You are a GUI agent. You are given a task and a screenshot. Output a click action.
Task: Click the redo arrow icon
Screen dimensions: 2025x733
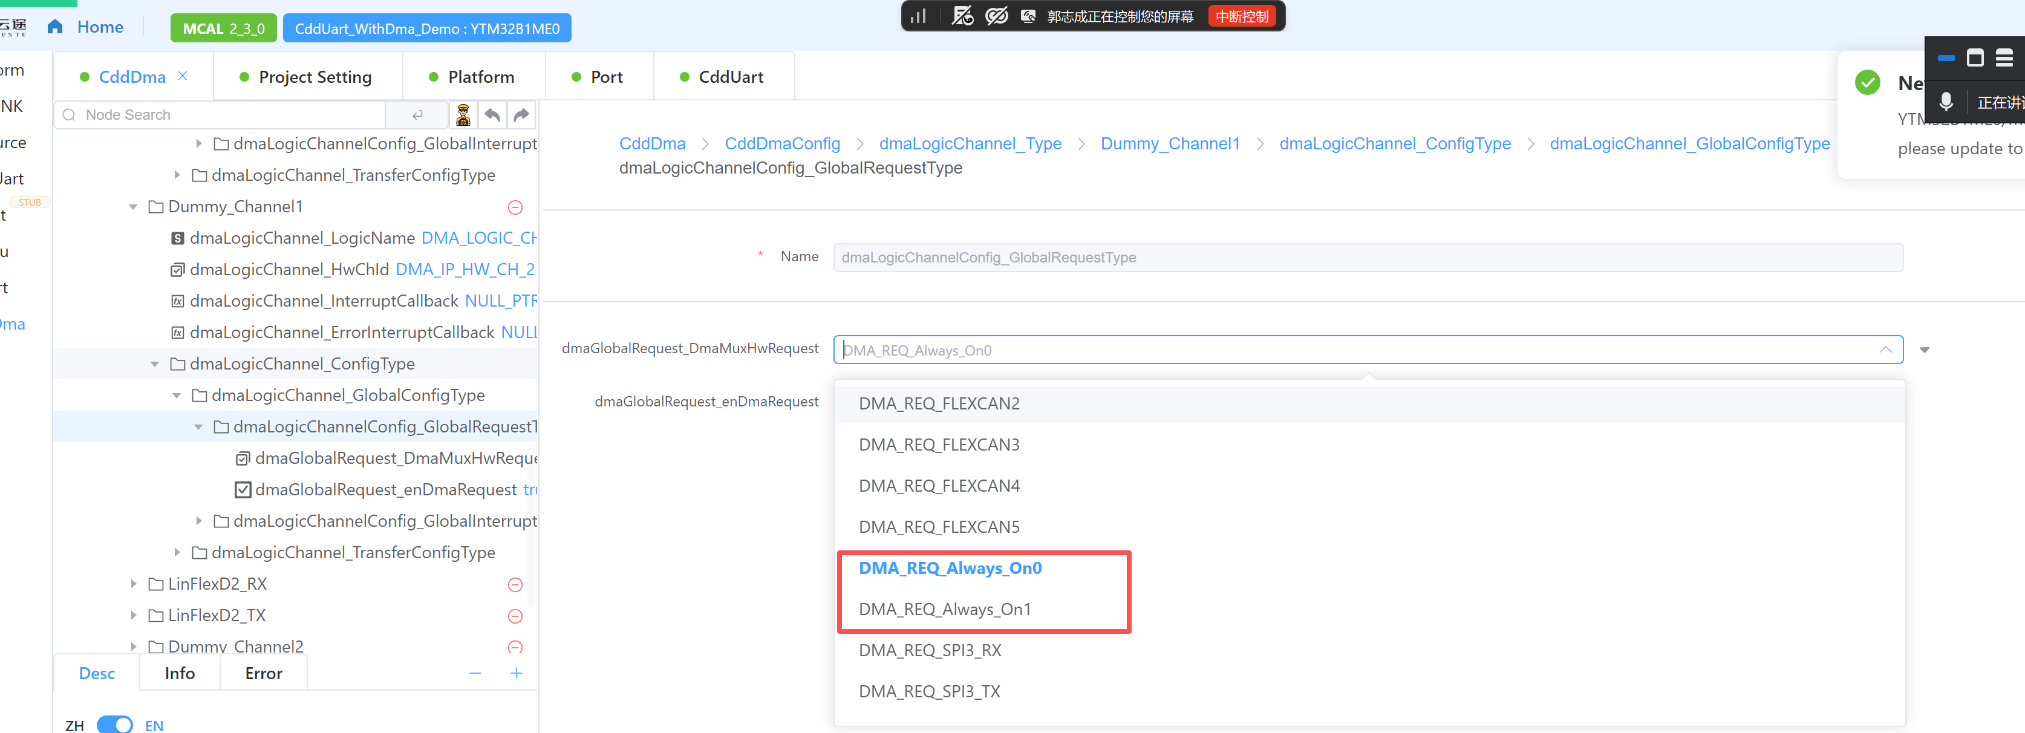point(521,116)
